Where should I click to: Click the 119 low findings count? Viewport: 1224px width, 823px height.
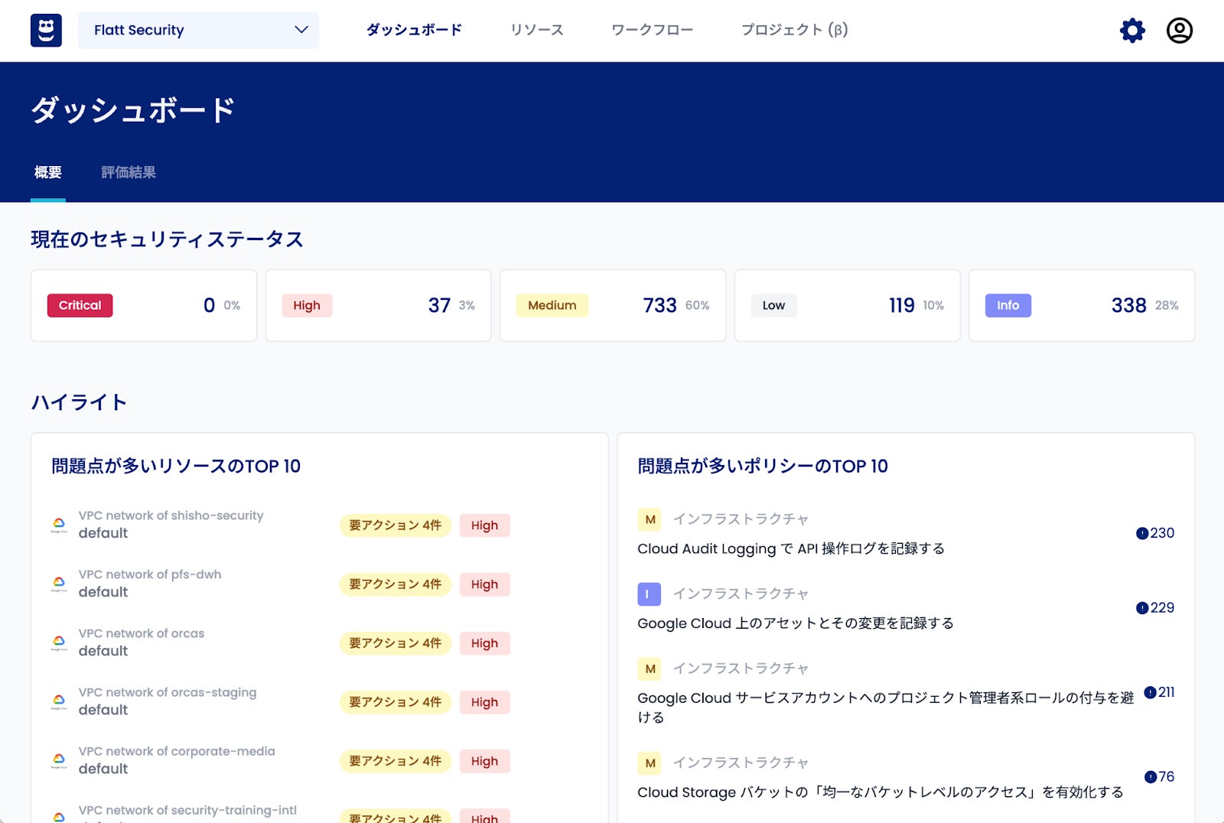[901, 305]
